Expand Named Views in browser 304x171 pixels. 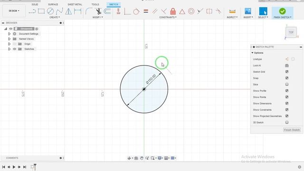(9, 39)
